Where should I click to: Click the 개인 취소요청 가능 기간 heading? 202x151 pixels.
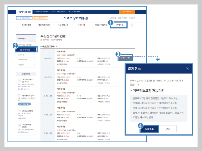(x=149, y=91)
